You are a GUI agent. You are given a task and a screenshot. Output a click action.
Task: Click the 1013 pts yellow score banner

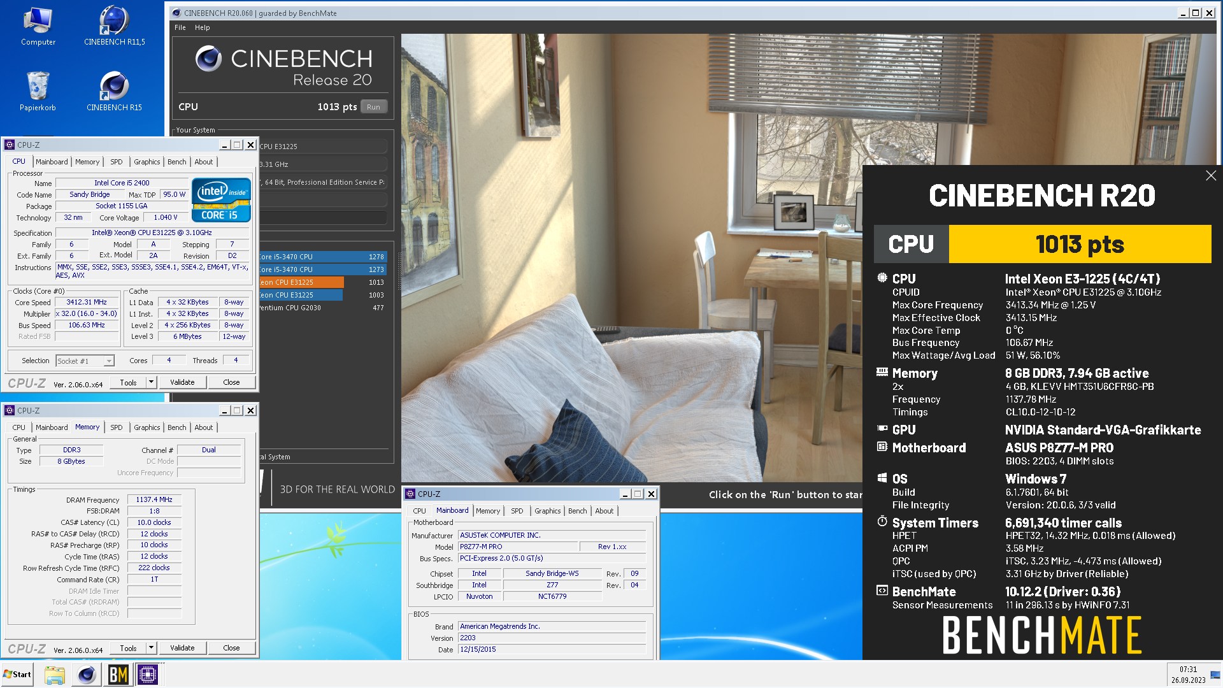pyautogui.click(x=1080, y=244)
